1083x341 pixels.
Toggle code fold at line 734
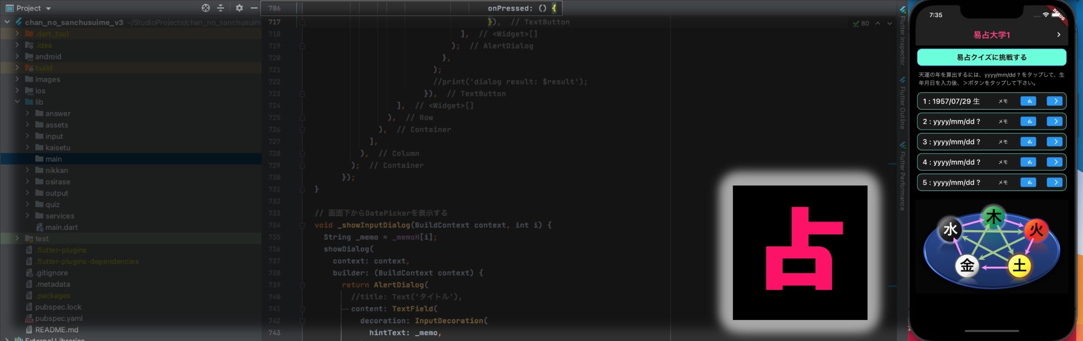[x=302, y=225]
